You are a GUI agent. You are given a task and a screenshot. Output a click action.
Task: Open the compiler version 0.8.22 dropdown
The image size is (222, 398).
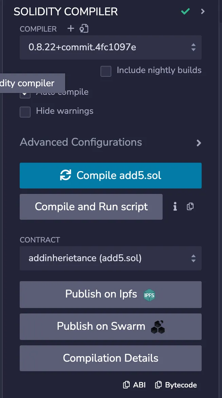(x=111, y=47)
